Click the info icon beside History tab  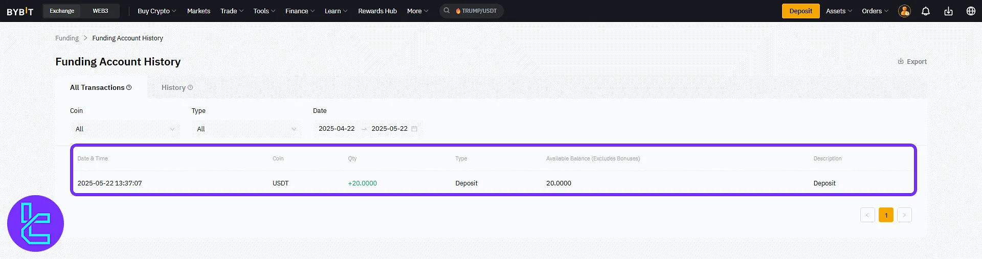tap(190, 87)
